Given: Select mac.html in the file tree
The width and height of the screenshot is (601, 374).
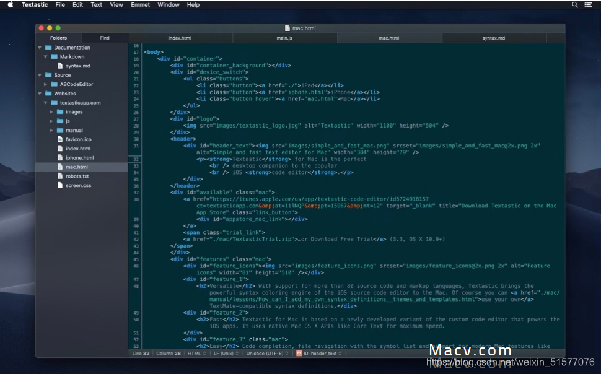Looking at the screenshot, I should 82,167.
